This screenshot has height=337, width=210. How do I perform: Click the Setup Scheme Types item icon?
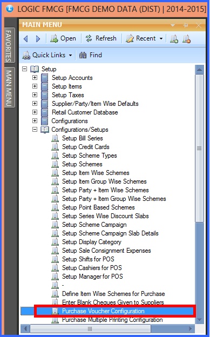(55, 156)
